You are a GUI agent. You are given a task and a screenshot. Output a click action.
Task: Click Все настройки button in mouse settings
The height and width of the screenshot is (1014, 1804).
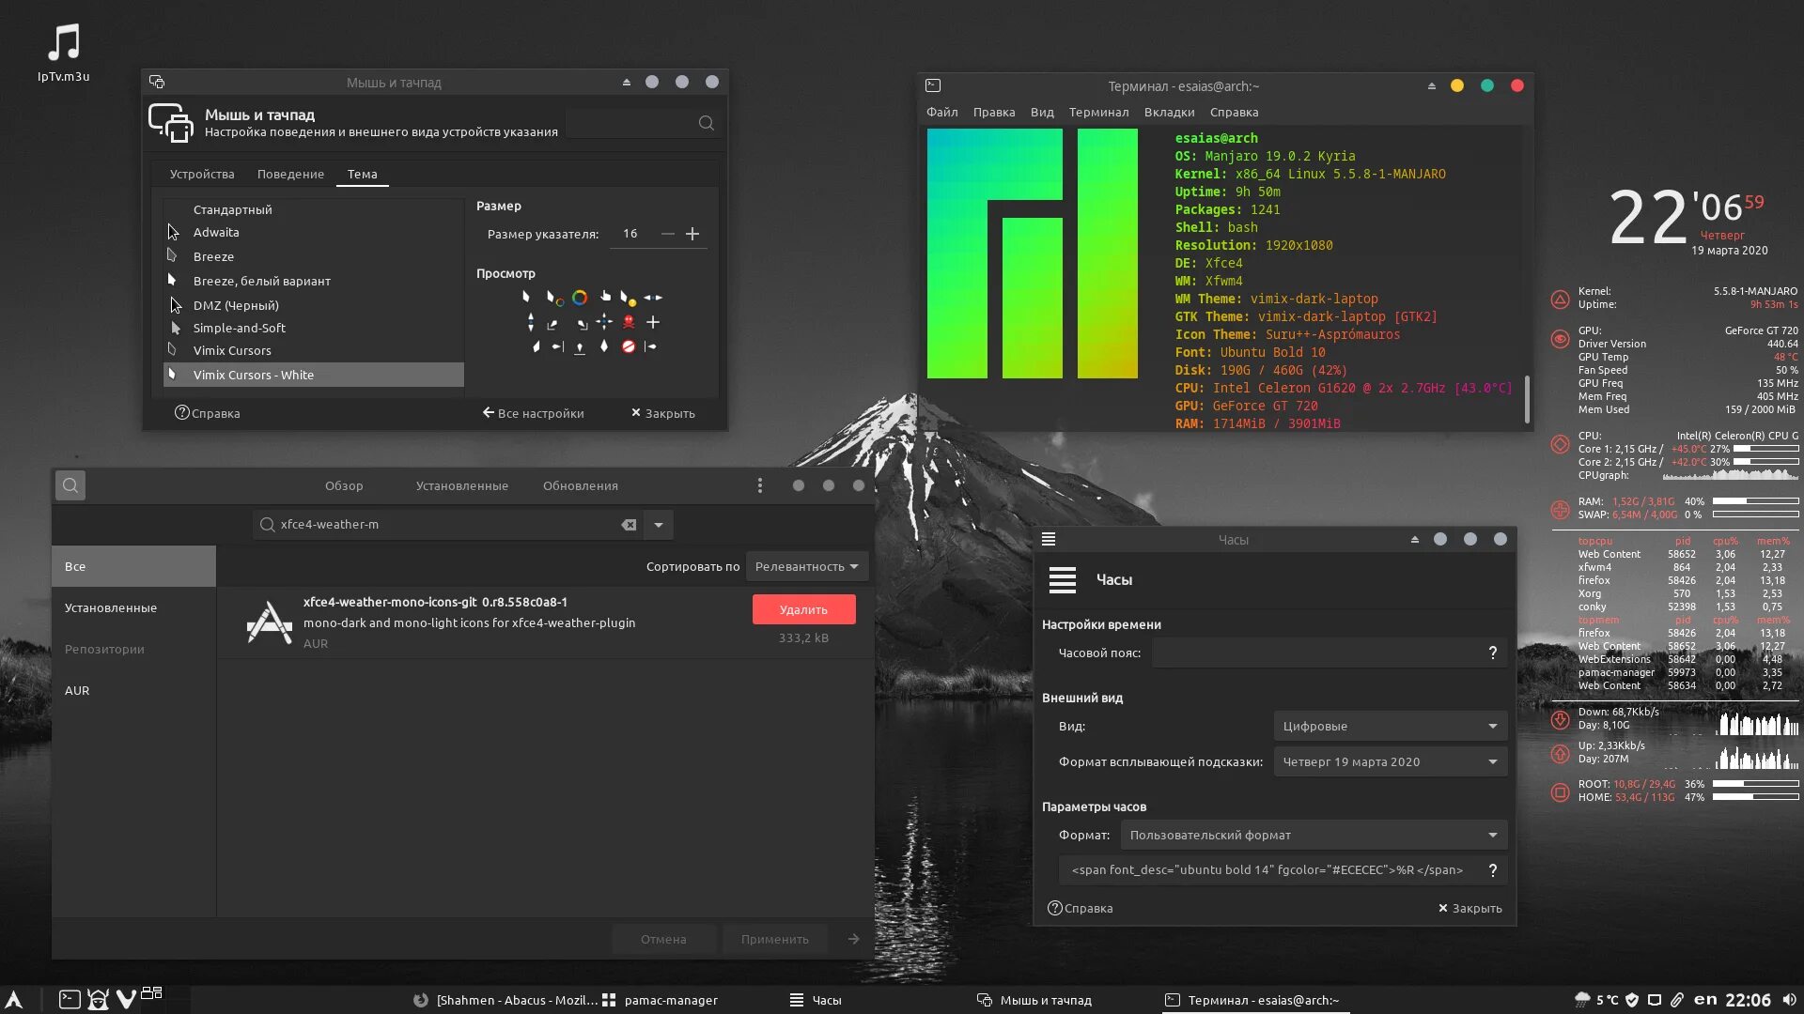point(533,413)
